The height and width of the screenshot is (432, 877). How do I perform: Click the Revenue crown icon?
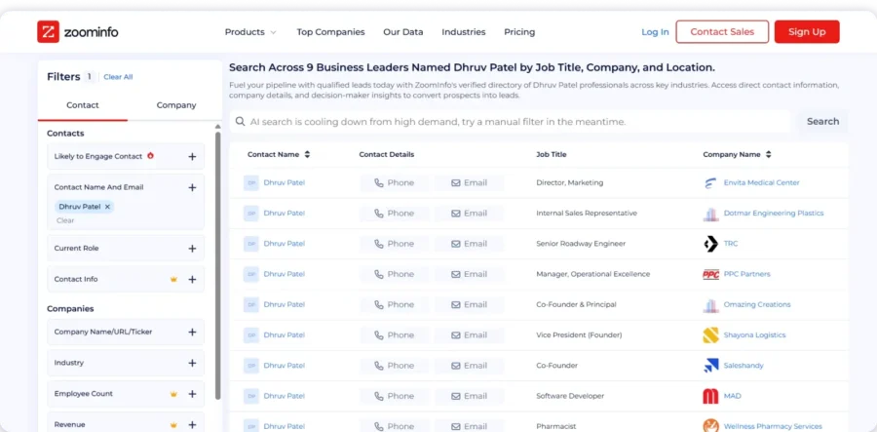[173, 425]
